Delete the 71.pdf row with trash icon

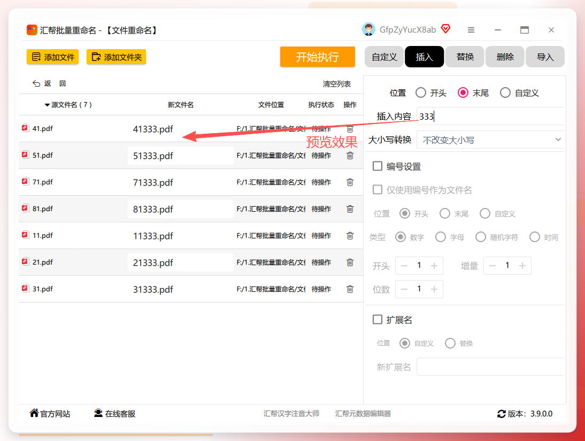[x=350, y=182]
